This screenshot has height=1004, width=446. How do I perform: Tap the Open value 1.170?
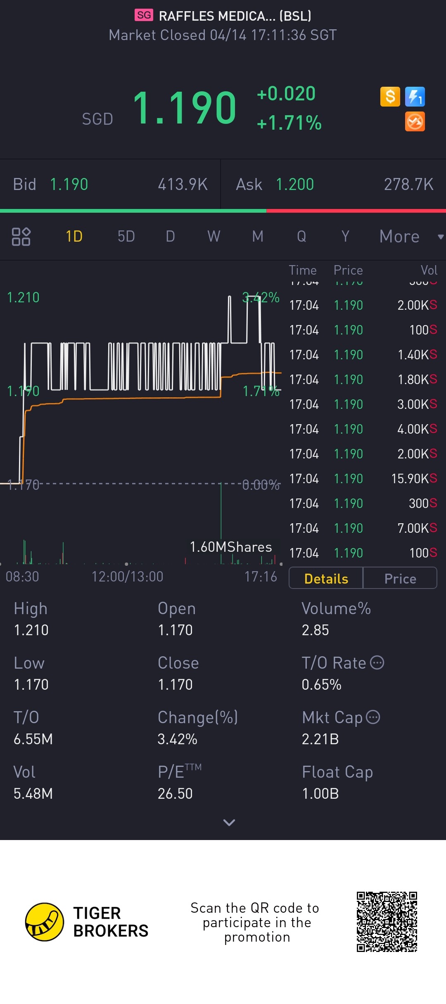tap(176, 630)
